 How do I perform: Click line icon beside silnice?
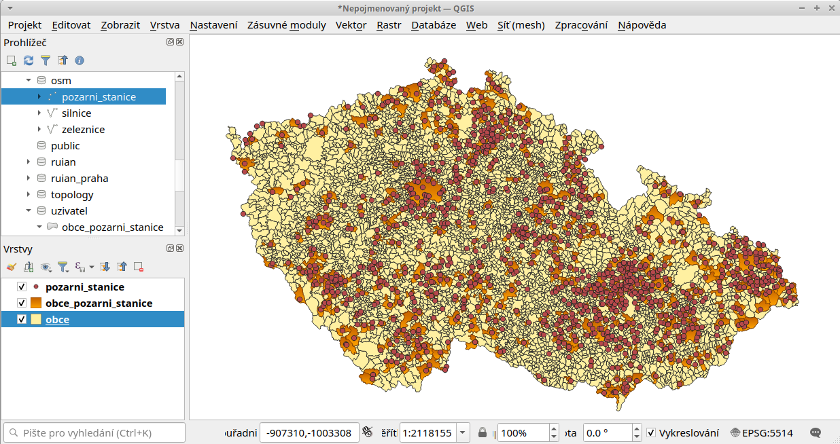click(54, 113)
